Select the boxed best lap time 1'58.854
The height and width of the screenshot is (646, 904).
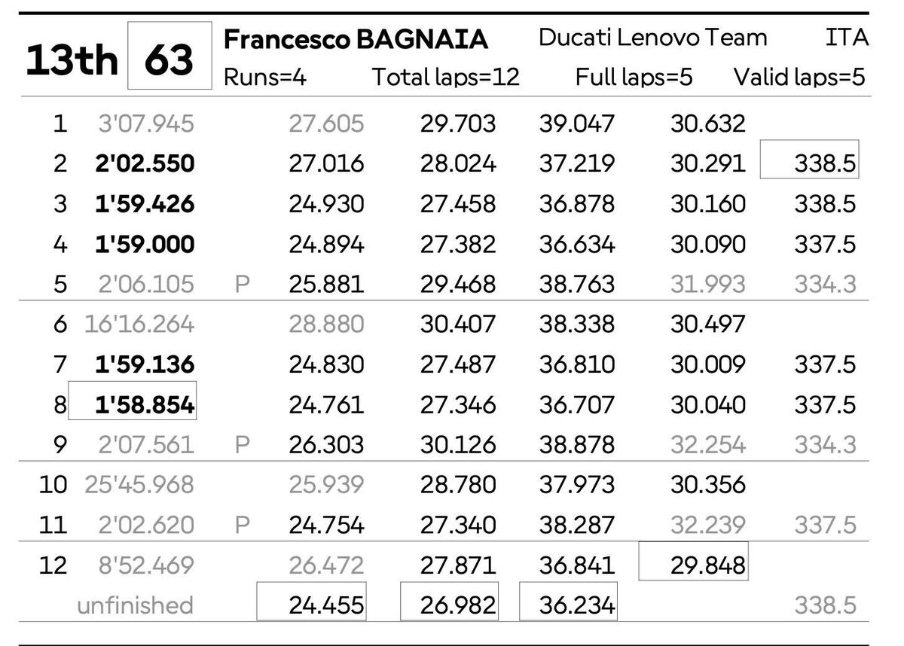(144, 405)
